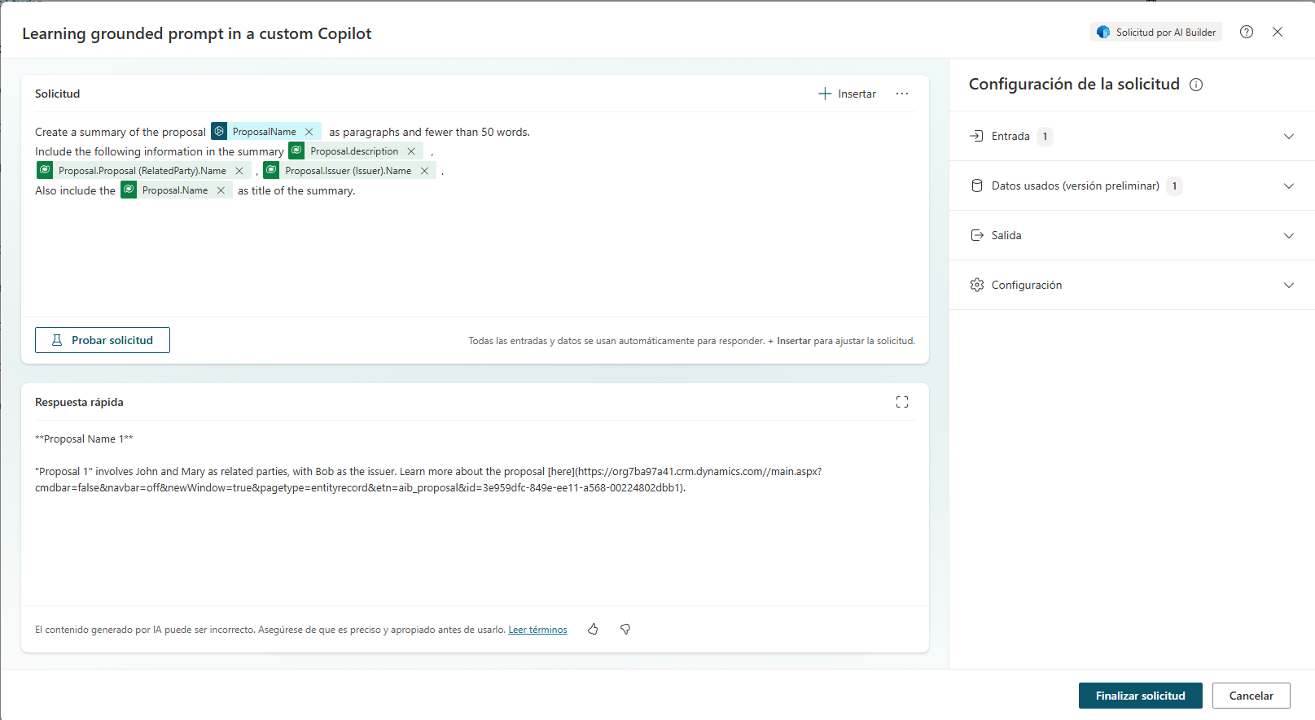The height and width of the screenshot is (720, 1315).
Task: Give thumbs up feedback on response
Action: 593,629
